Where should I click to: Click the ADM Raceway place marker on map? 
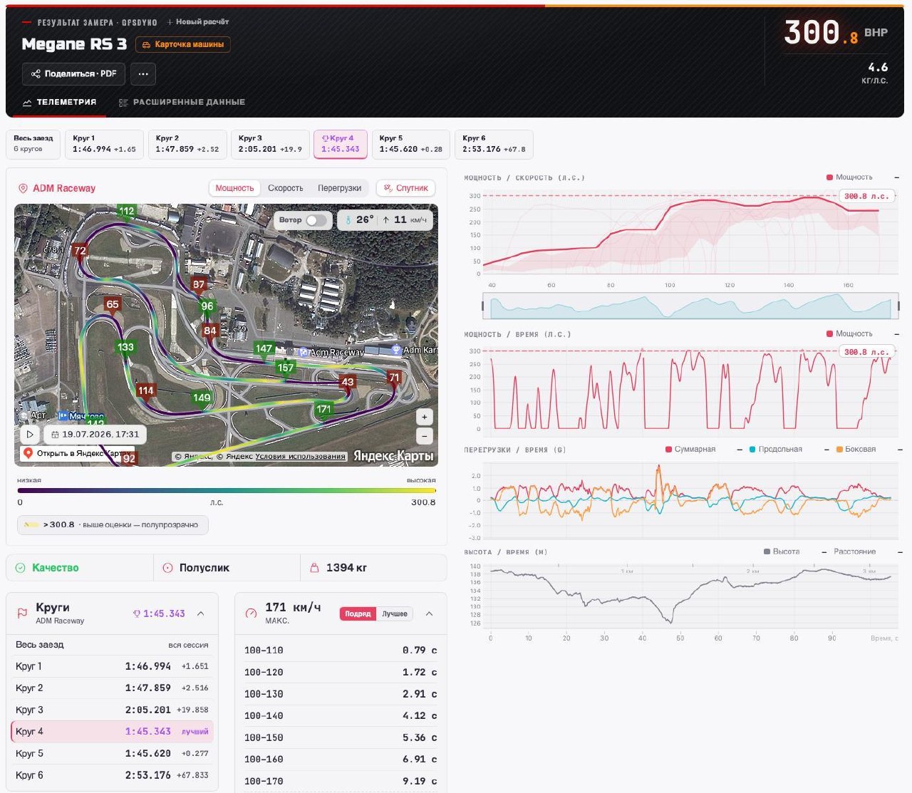coord(304,352)
